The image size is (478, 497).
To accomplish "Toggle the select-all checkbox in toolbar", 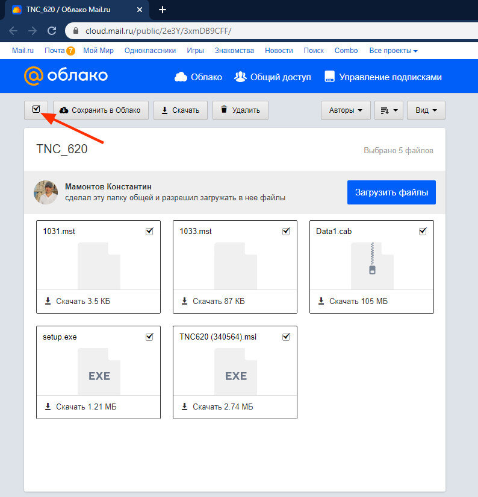I will click(36, 110).
